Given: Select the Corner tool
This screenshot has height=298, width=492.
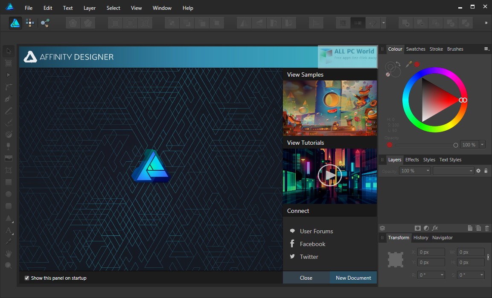Looking at the screenshot, I should point(9,87).
